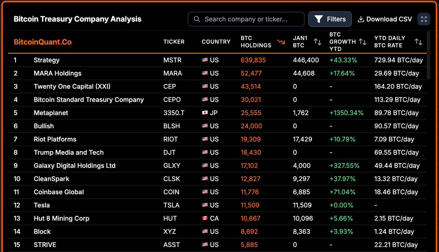Click the rate 164.20 BTC/day
The height and width of the screenshot is (252, 439).
pyautogui.click(x=398, y=86)
